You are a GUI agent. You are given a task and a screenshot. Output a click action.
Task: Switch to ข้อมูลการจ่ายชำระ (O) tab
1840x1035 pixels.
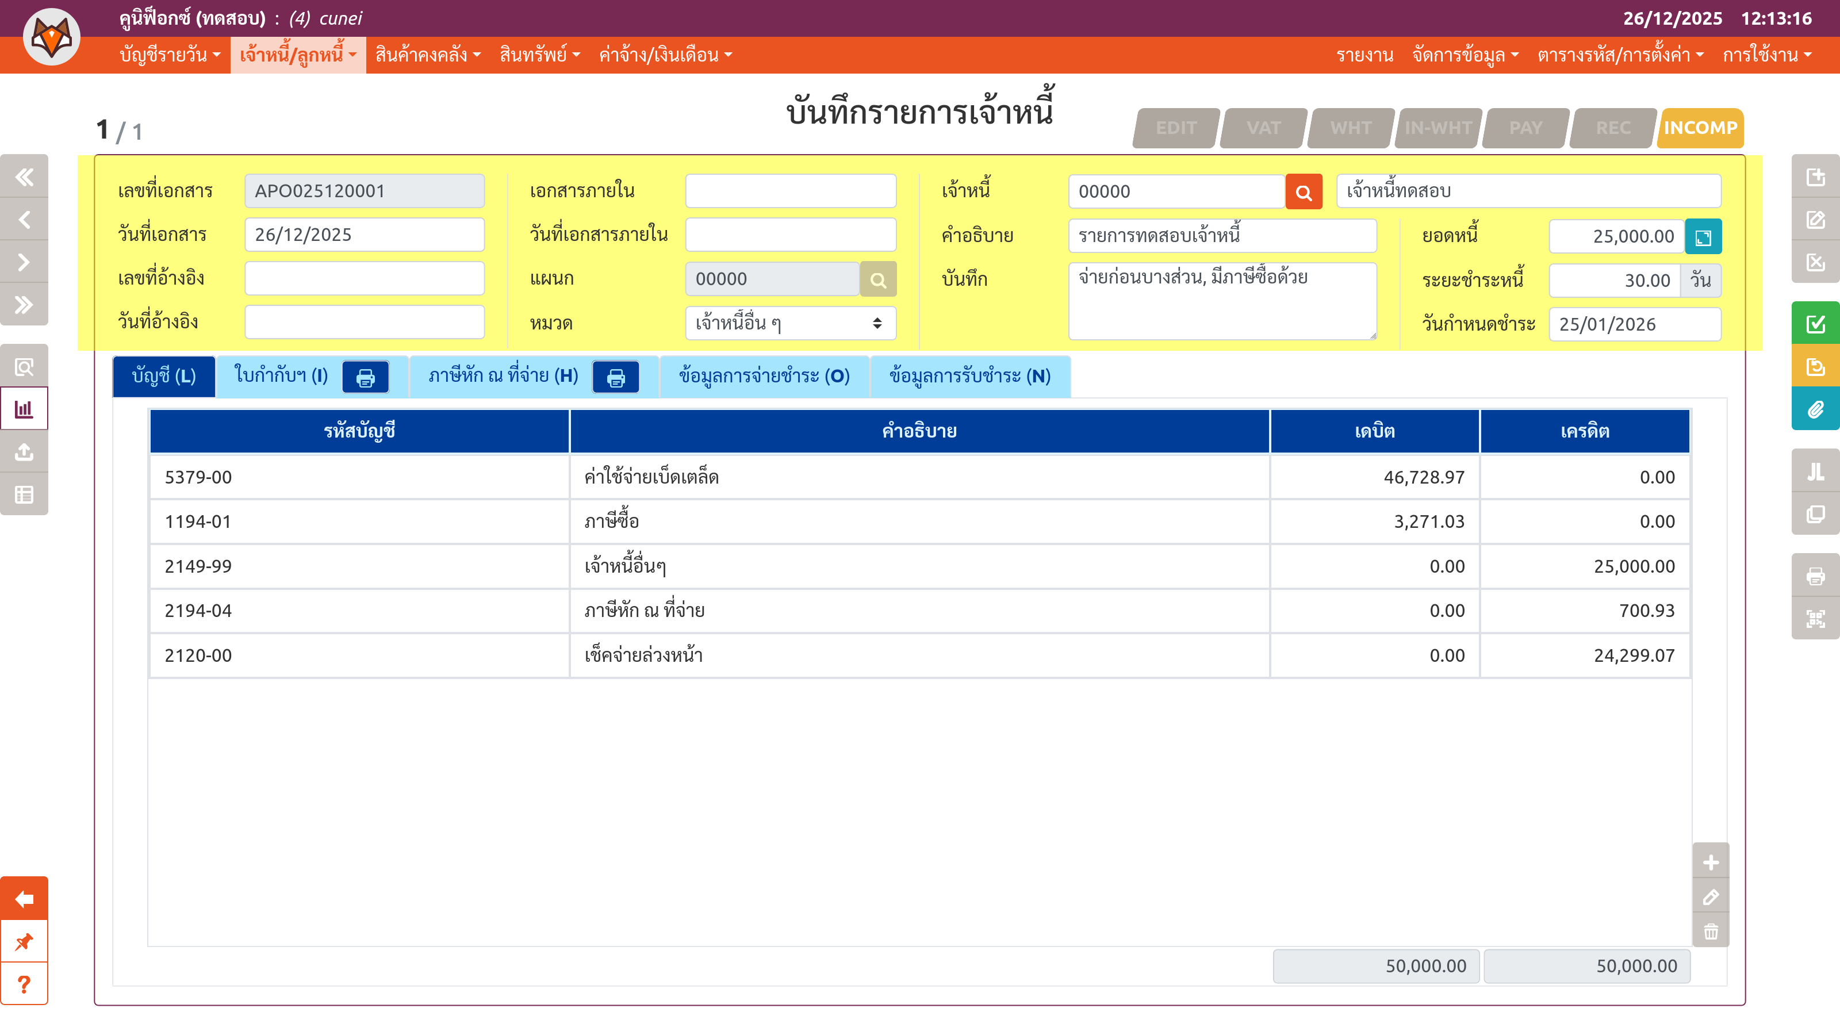(x=764, y=375)
